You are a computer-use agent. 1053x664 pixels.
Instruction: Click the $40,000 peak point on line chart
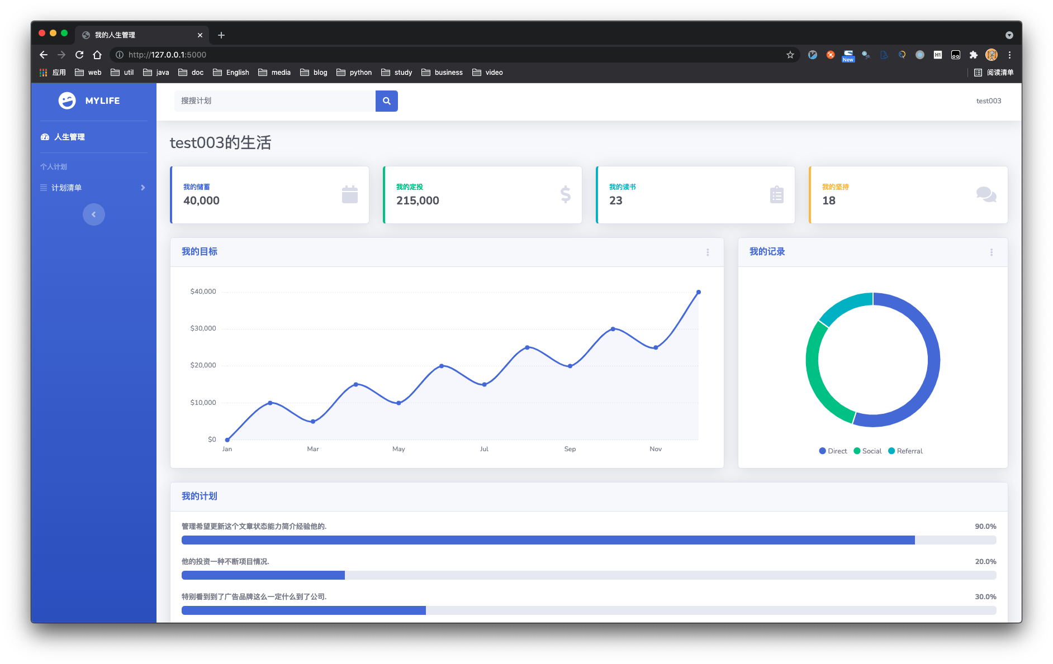pos(699,292)
